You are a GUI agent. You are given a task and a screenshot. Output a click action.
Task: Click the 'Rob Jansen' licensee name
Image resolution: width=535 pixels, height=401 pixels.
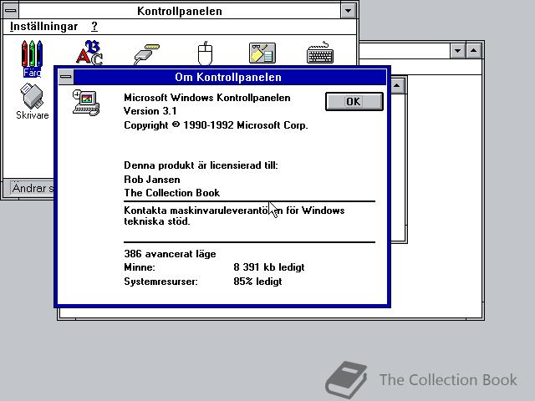coord(152,180)
